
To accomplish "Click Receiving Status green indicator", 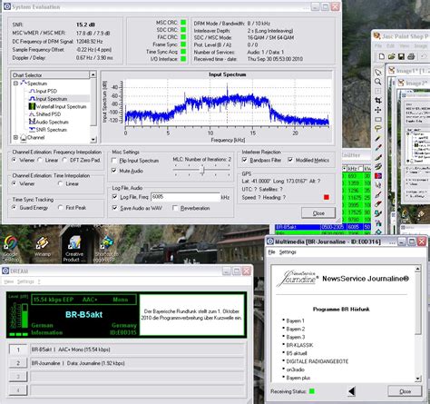I will point(312,391).
